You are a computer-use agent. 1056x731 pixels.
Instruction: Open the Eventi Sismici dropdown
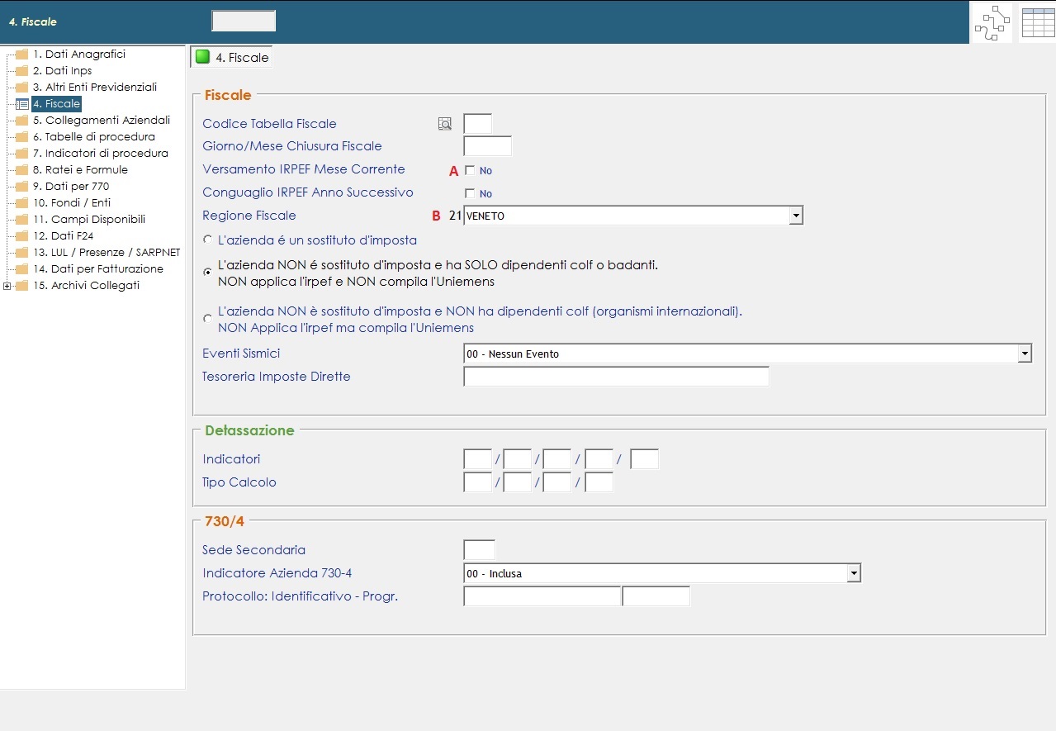(1025, 354)
